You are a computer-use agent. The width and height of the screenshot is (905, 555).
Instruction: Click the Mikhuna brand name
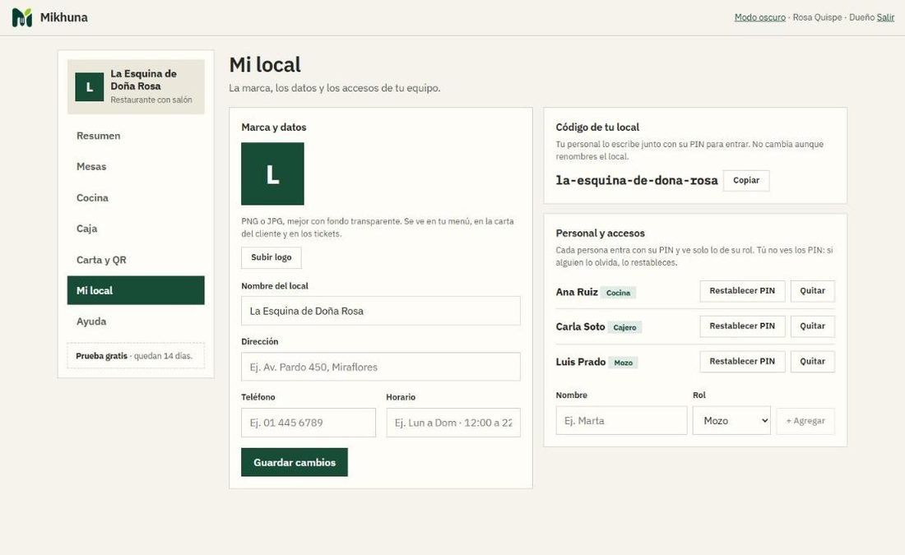click(64, 17)
